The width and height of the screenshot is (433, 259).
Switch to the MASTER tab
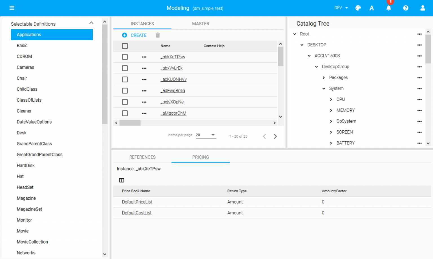tap(200, 24)
